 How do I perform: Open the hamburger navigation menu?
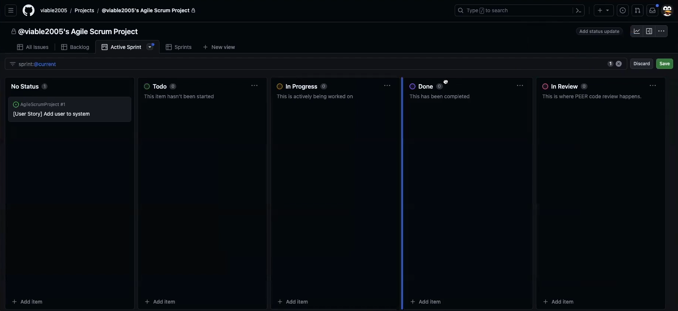[11, 10]
